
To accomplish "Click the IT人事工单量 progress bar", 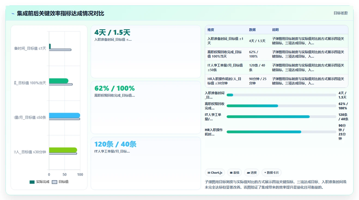I will click(x=281, y=117).
